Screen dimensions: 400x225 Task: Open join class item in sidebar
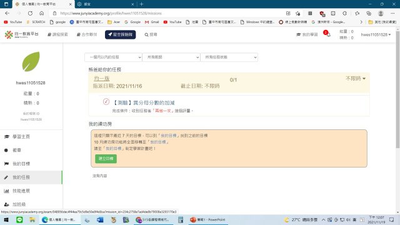(31, 204)
